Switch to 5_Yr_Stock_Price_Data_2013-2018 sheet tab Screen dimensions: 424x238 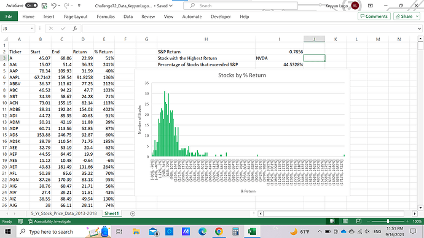(x=64, y=213)
